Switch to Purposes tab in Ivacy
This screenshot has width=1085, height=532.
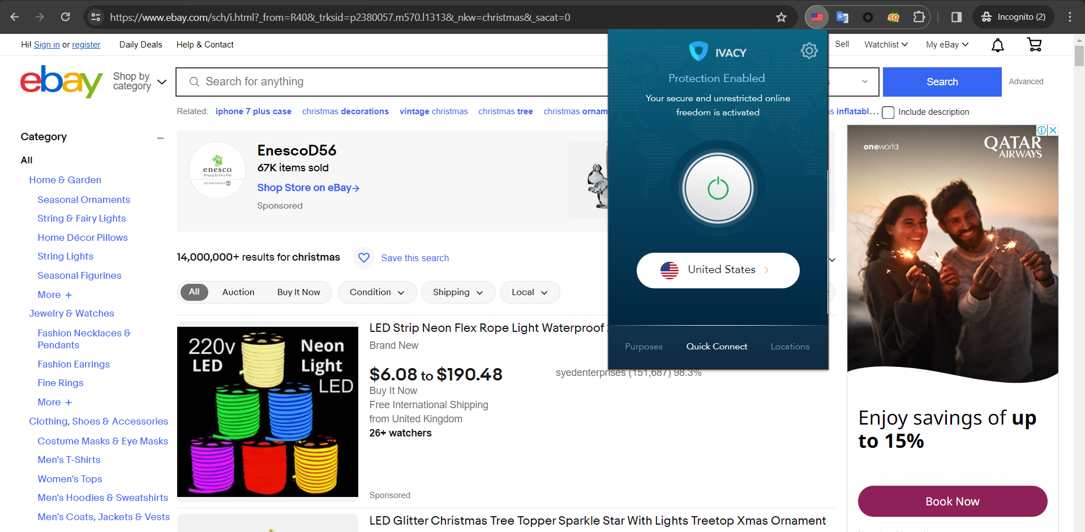644,347
